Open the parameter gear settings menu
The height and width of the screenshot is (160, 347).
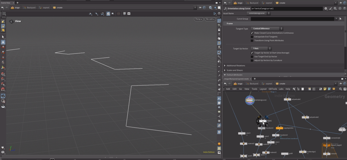[x=326, y=9]
